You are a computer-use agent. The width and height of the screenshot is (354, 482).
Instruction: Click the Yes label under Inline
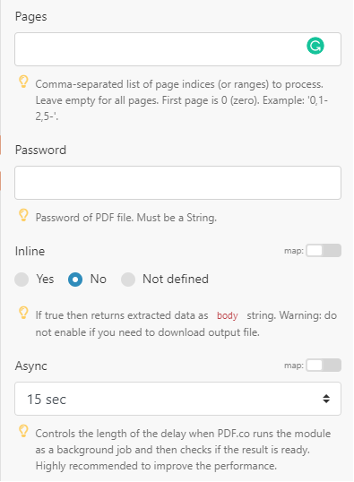pyautogui.click(x=45, y=280)
